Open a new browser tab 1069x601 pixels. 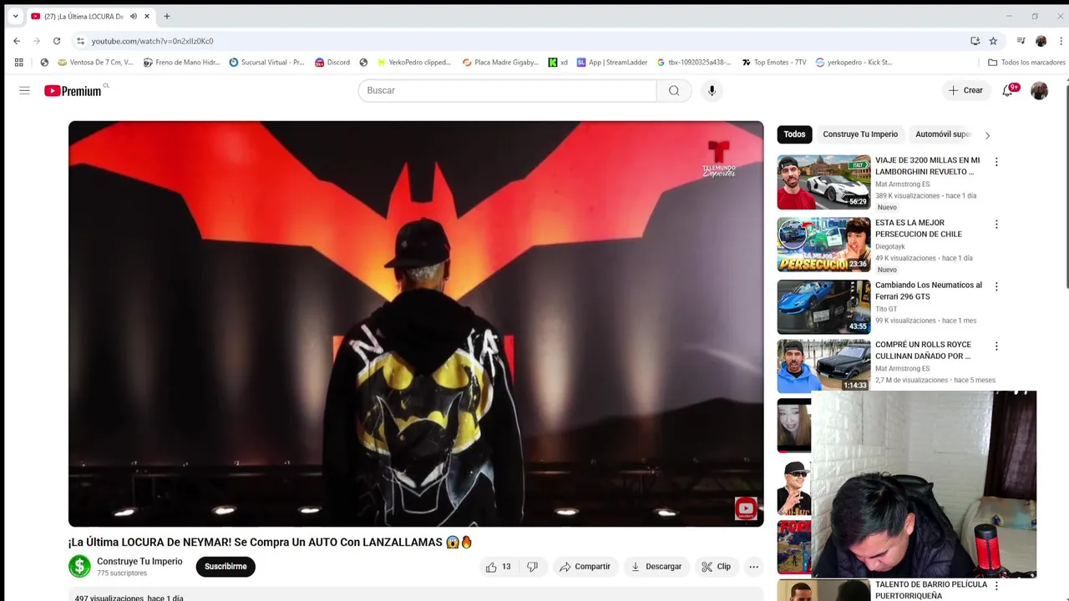pyautogui.click(x=167, y=16)
